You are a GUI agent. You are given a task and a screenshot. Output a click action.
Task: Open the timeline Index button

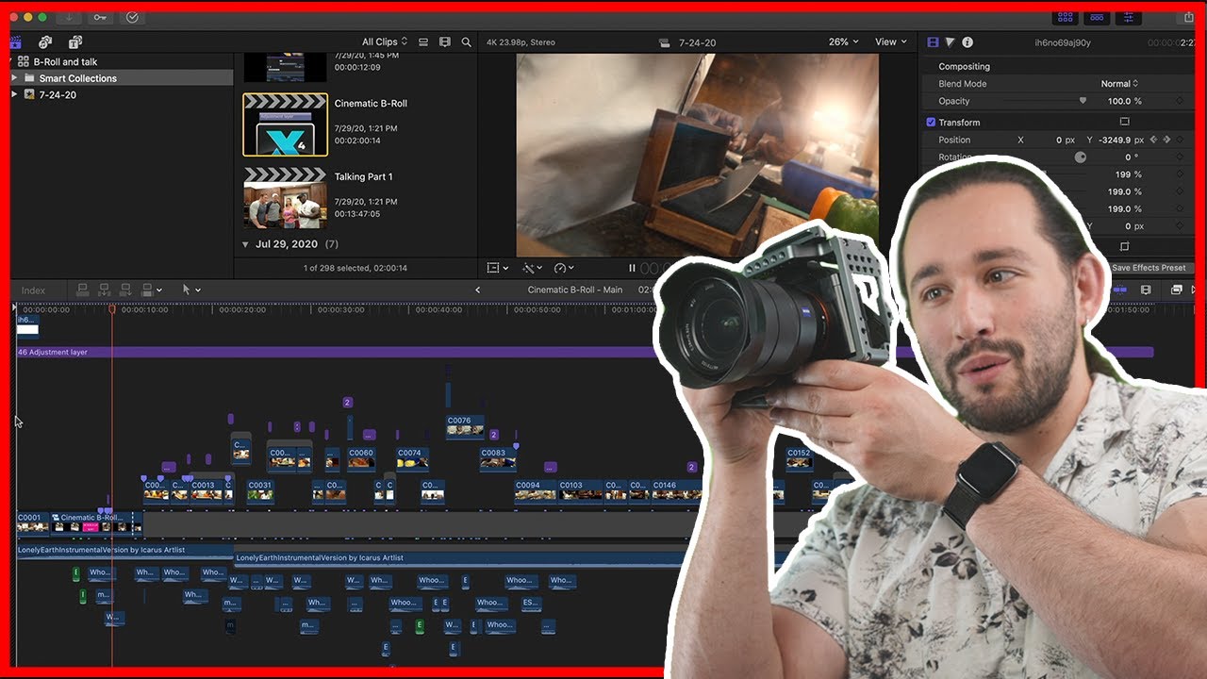point(33,290)
